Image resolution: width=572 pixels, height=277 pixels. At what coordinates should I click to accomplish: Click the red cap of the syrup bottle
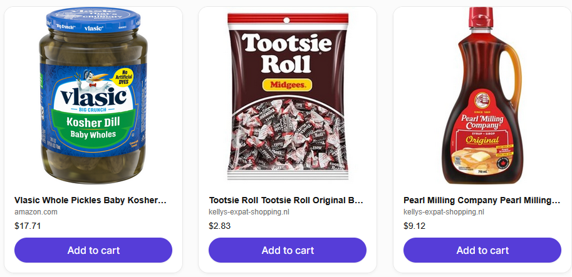point(481,17)
